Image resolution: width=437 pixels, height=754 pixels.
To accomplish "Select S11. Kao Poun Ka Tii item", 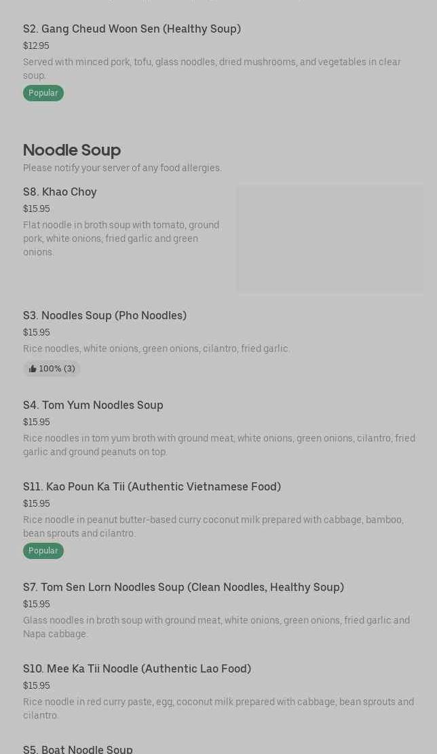I will 152,486.
